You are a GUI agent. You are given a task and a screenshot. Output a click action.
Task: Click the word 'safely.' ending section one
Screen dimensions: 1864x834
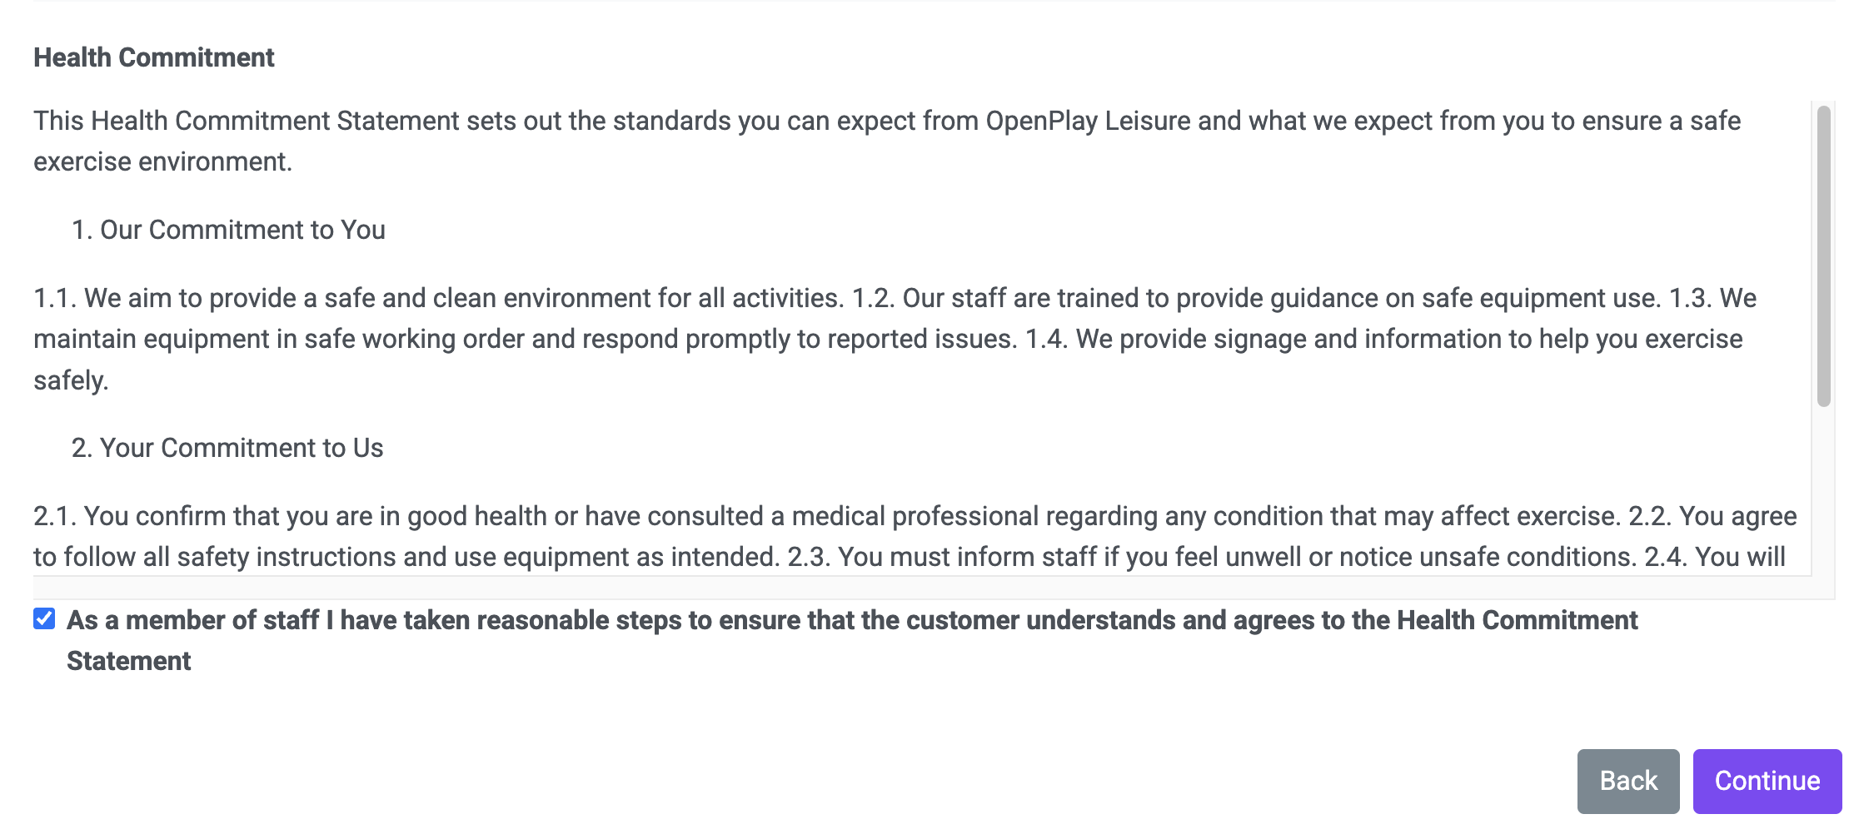coord(71,380)
